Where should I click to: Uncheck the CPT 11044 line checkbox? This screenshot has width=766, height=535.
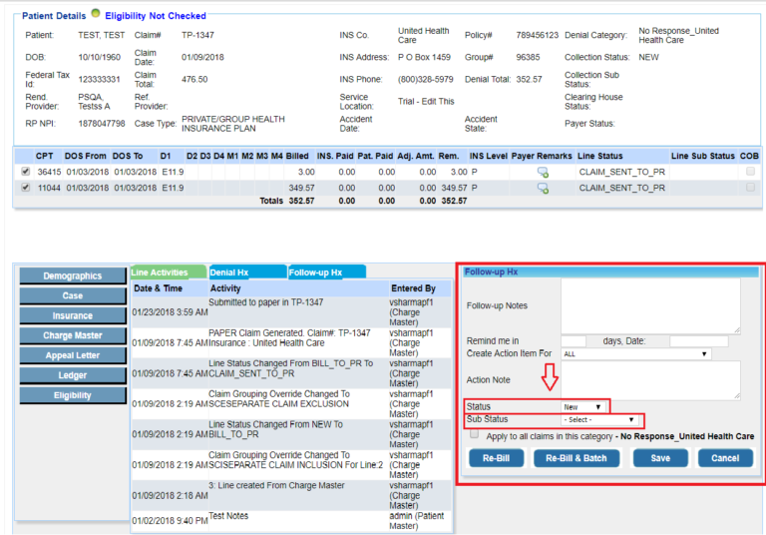(x=25, y=188)
